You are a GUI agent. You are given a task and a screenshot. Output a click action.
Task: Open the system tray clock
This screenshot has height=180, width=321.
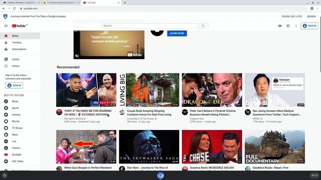click(x=314, y=175)
